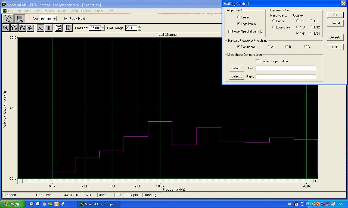Image resolution: width=348 pixels, height=208 pixels.
Task: Click the Run button with waveform icon
Action: tap(8, 19)
